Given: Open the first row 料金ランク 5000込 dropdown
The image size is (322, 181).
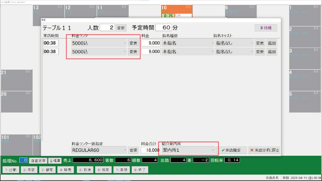Looking at the screenshot, I should [x=99, y=43].
